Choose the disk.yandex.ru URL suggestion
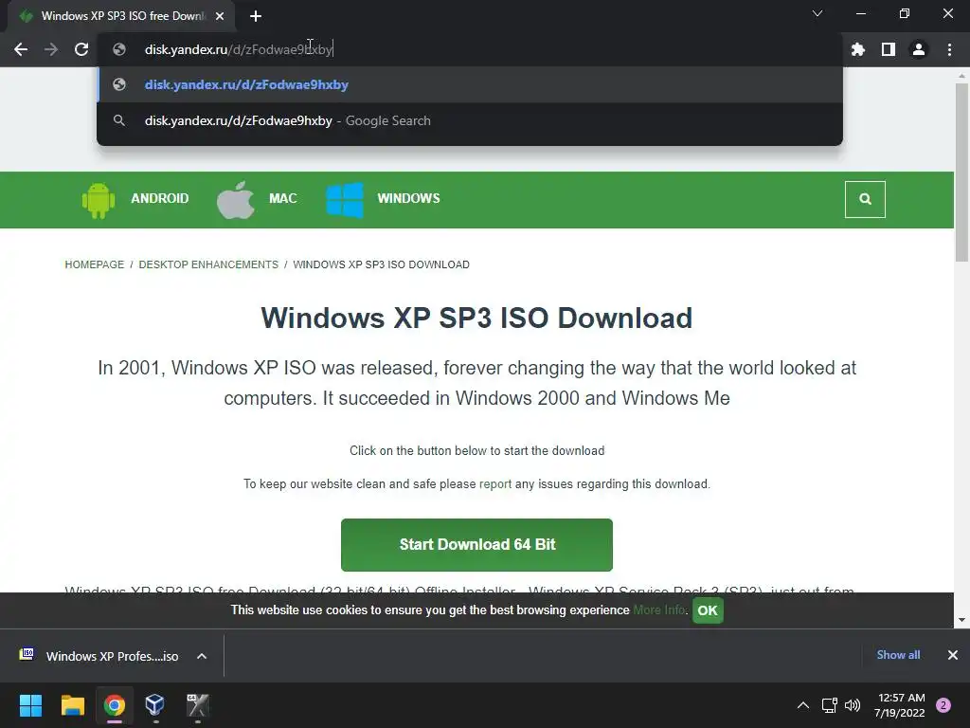Image resolution: width=970 pixels, height=728 pixels. pos(470,84)
